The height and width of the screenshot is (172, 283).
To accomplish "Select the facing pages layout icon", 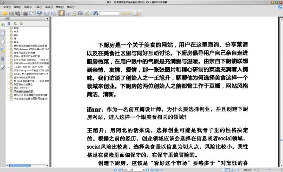I will pos(232,170).
